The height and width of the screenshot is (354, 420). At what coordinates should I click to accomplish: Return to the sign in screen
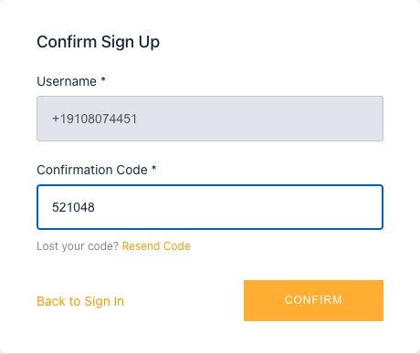coord(80,301)
